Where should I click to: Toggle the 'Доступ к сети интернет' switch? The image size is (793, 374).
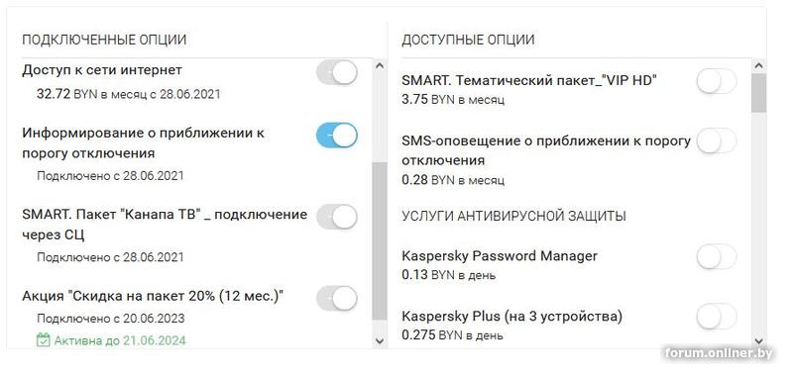click(337, 72)
